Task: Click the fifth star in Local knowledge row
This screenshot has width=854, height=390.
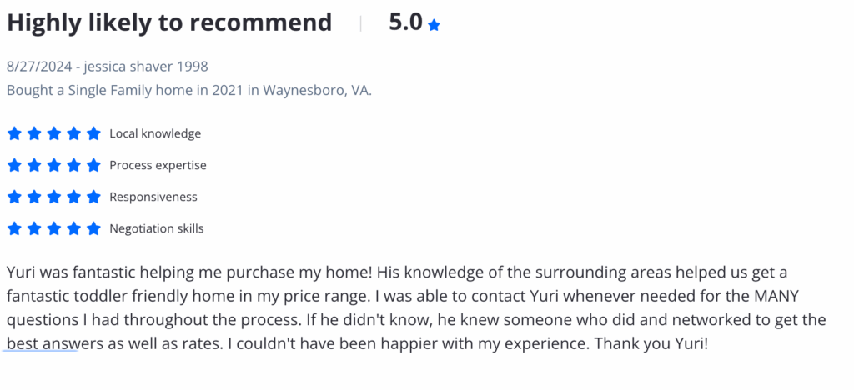Action: 93,133
